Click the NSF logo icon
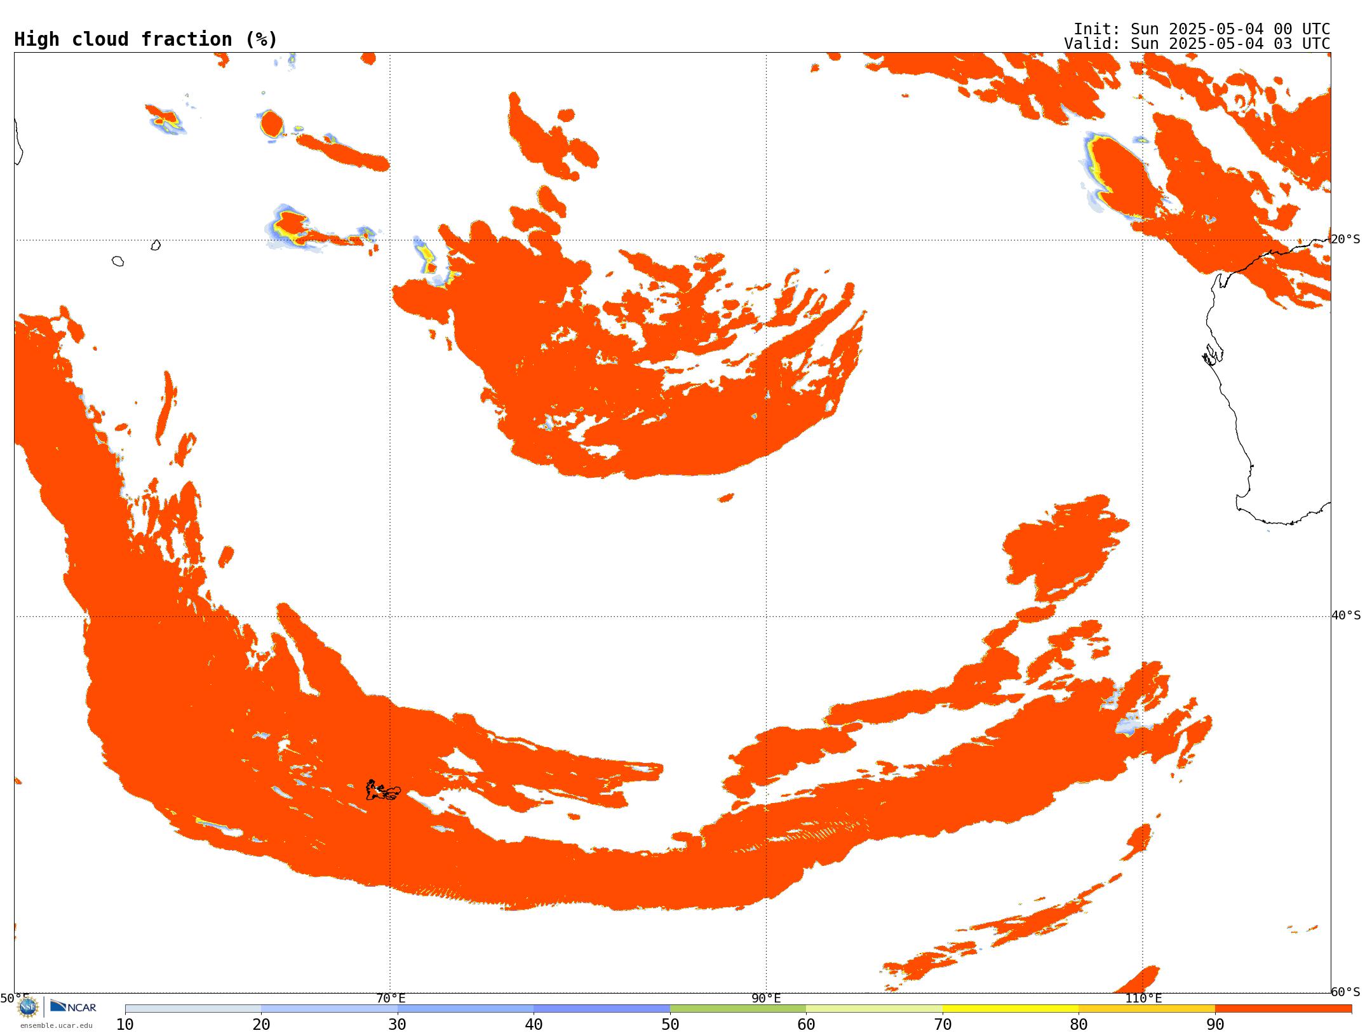This screenshot has width=1372, height=1033. (28, 1007)
